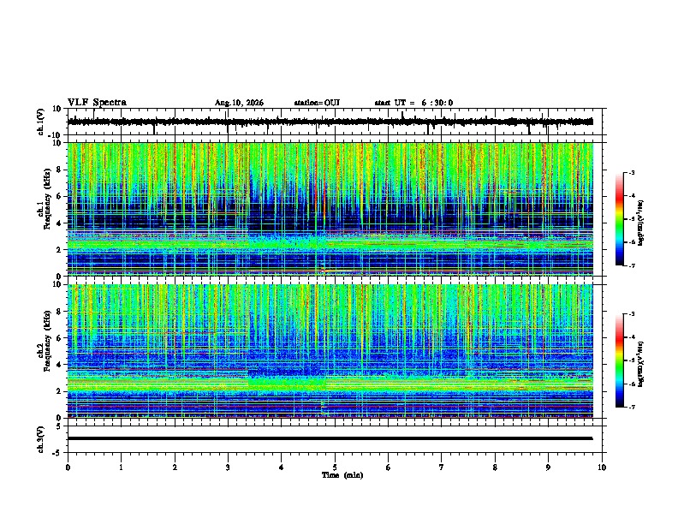Click the ch.2 color scale log(PSD) label
The height and width of the screenshot is (524, 678).
click(641, 364)
